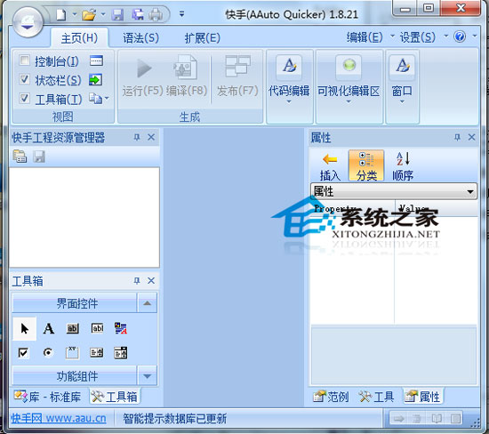Viewport: 489px width, 434px height.
Task: Toggle the 分类 categorized view button
Action: tap(366, 166)
